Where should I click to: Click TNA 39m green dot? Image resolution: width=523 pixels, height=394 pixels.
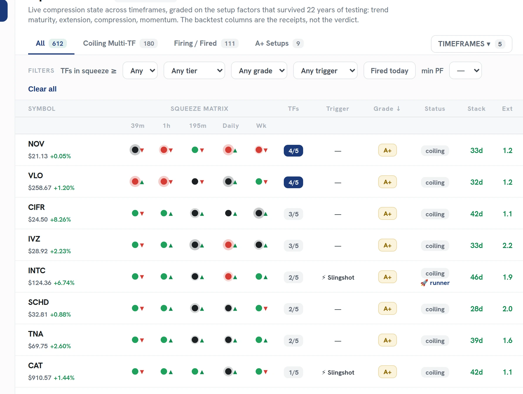click(x=135, y=340)
